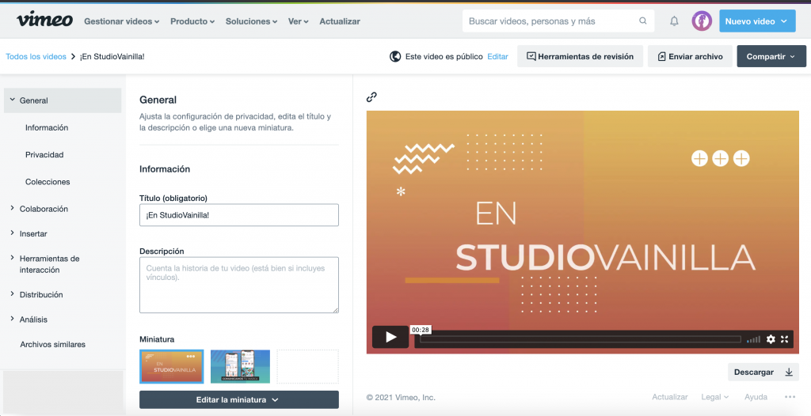Image resolution: width=811 pixels, height=416 pixels.
Task: Open Archivos similares in sidebar
Action: pyautogui.click(x=53, y=344)
